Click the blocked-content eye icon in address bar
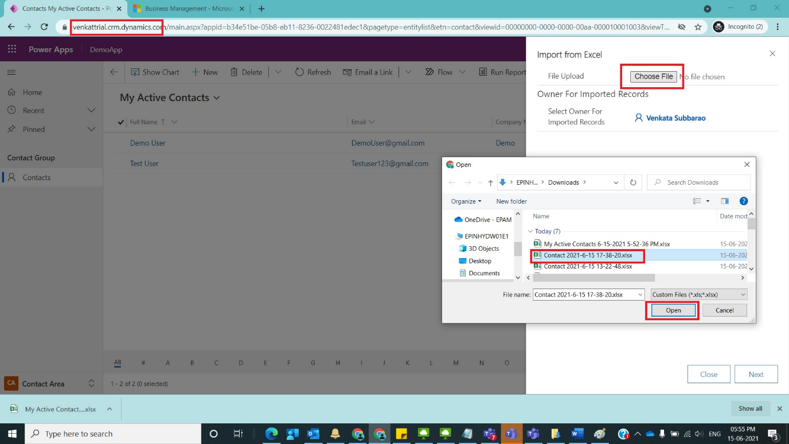789x444 pixels. 681,27
